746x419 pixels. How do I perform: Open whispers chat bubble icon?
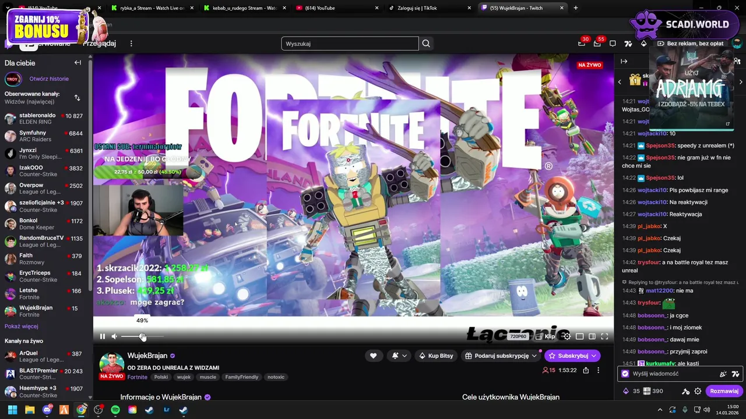pos(613,44)
